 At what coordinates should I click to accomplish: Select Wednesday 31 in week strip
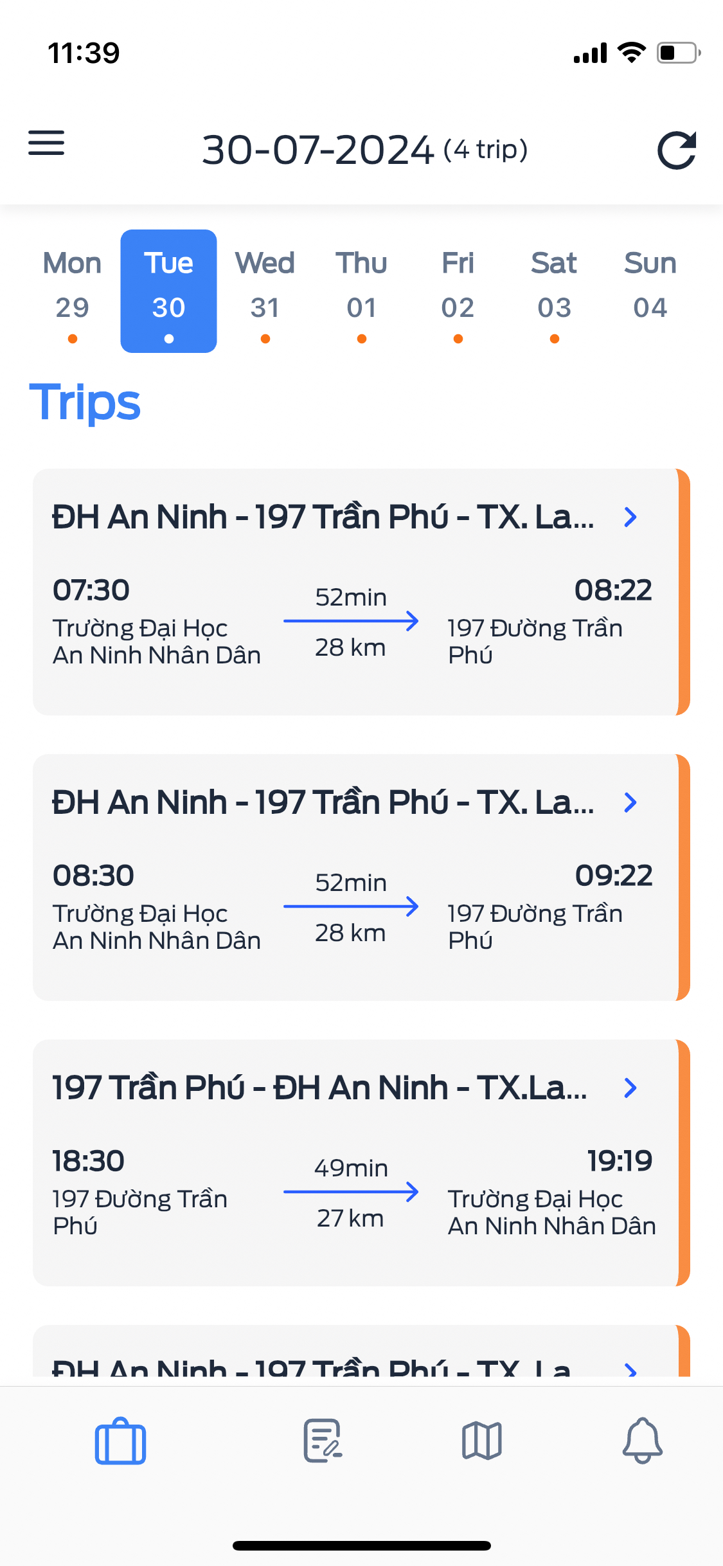(265, 291)
